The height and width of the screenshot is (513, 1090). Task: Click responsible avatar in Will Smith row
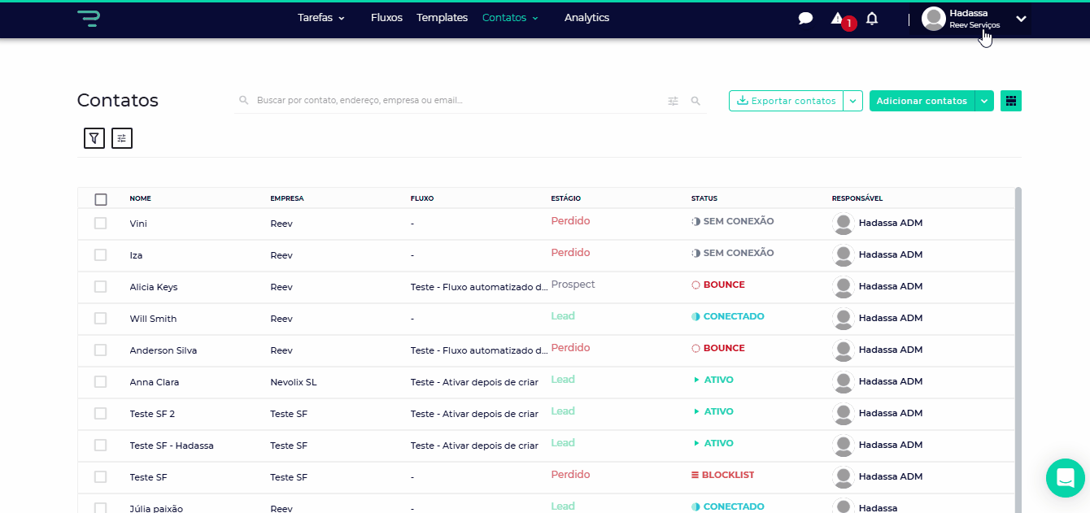point(844,319)
